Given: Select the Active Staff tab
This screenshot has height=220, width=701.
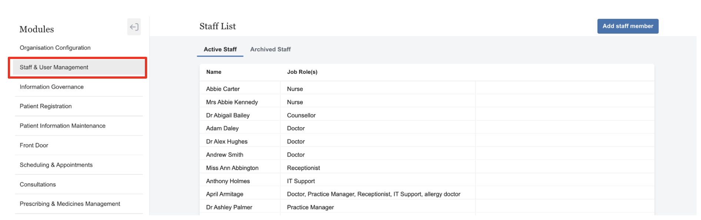Looking at the screenshot, I should [220, 49].
